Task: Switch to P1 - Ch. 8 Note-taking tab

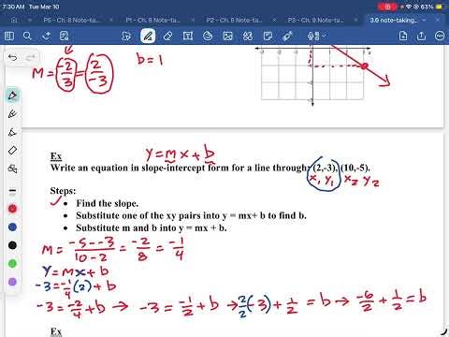Action: [152, 20]
